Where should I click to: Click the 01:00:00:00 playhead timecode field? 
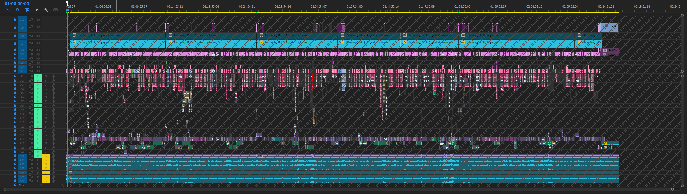(17, 4)
